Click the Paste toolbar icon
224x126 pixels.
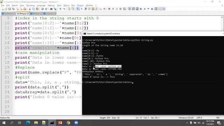point(37,9)
